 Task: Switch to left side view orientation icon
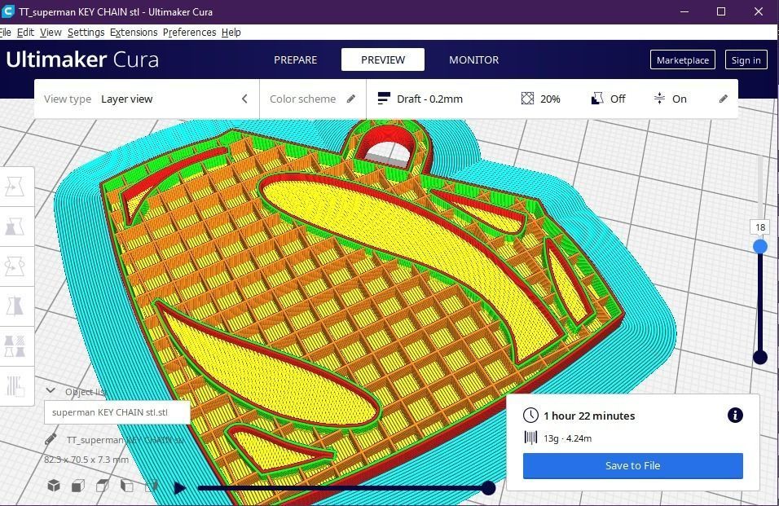point(126,485)
